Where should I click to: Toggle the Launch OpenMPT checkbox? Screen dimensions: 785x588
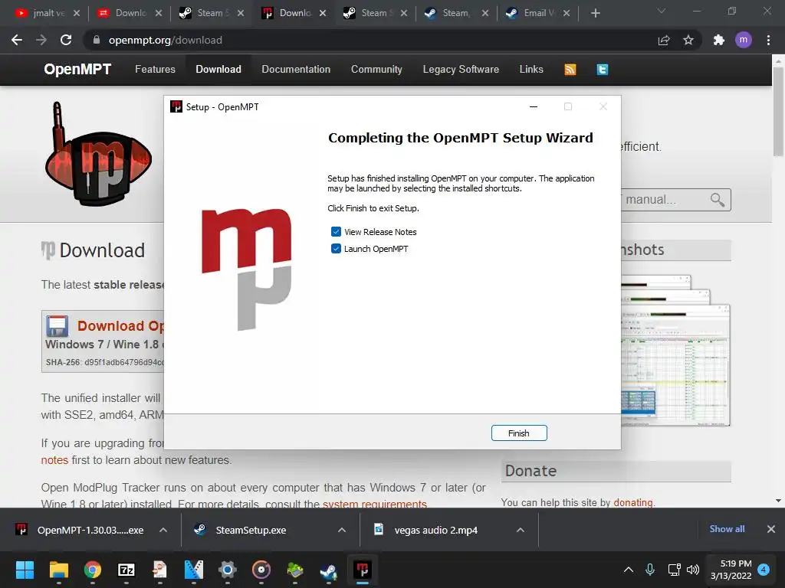tap(336, 249)
